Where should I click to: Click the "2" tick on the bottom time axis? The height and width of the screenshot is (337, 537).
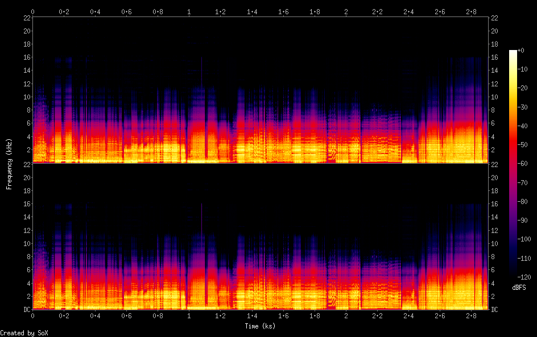(x=346, y=315)
